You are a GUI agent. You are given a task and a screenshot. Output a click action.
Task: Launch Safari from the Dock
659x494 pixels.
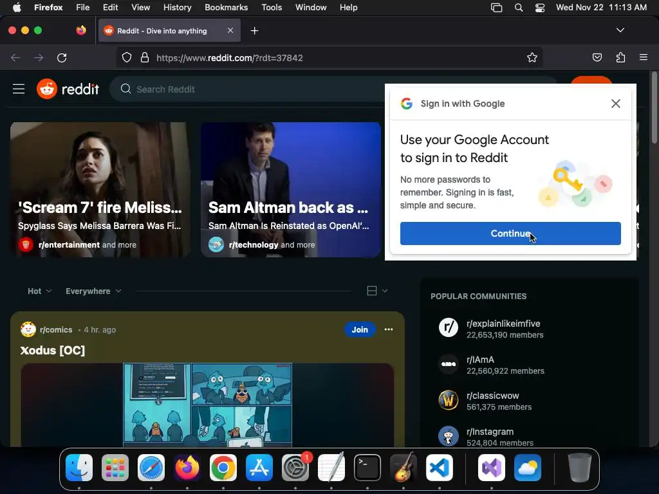pos(151,467)
